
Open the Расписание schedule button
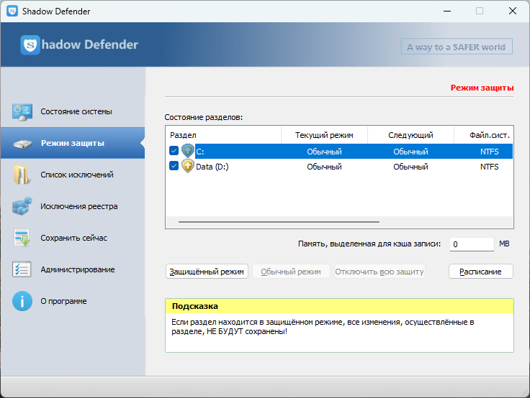pos(480,272)
